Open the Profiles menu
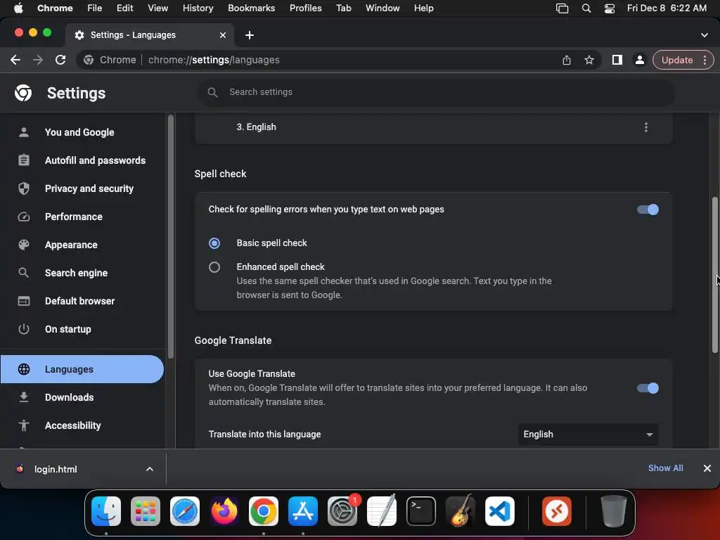The width and height of the screenshot is (720, 540). tap(305, 8)
